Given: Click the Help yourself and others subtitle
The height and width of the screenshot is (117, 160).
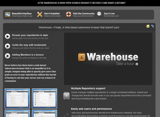Looking at the screenshot, I should point(83,16).
